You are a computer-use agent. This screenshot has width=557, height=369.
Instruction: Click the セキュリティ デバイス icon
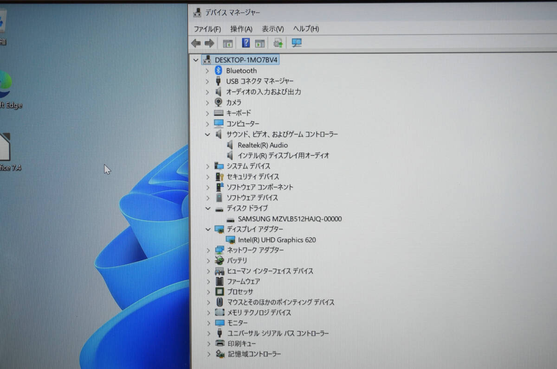point(220,177)
